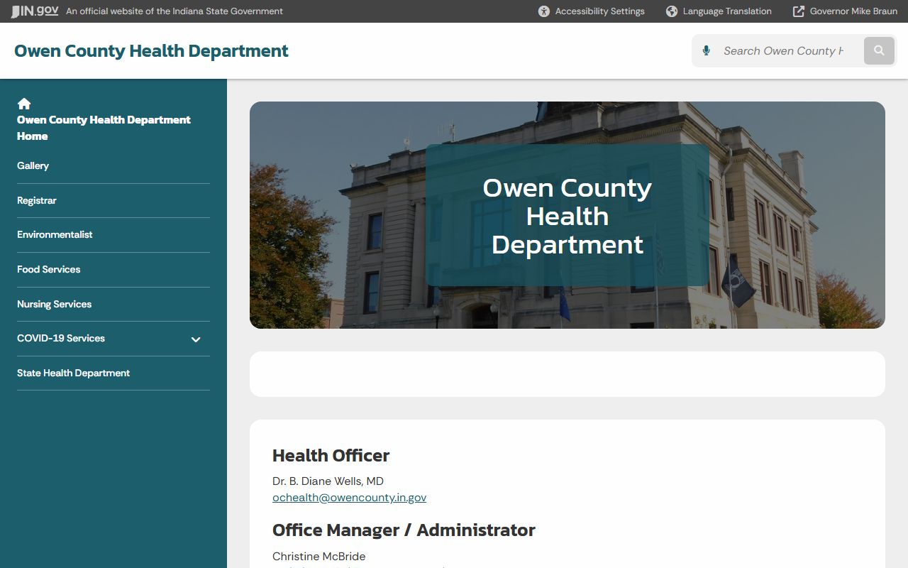
Task: Click the external link icon near Governor
Action: click(x=799, y=11)
